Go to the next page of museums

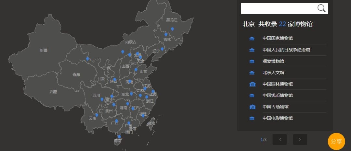(300, 139)
